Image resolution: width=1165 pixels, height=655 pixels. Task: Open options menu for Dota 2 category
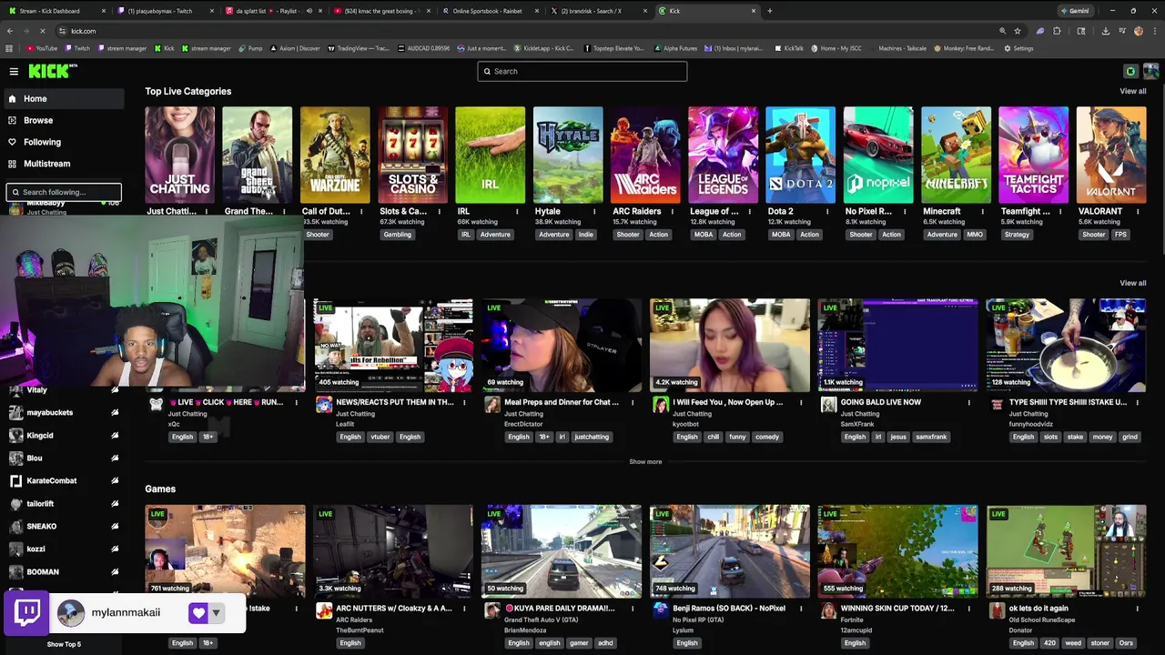[x=827, y=211]
